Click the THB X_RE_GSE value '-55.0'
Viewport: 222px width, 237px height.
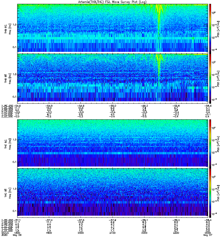pyautogui.click(x=112, y=106)
